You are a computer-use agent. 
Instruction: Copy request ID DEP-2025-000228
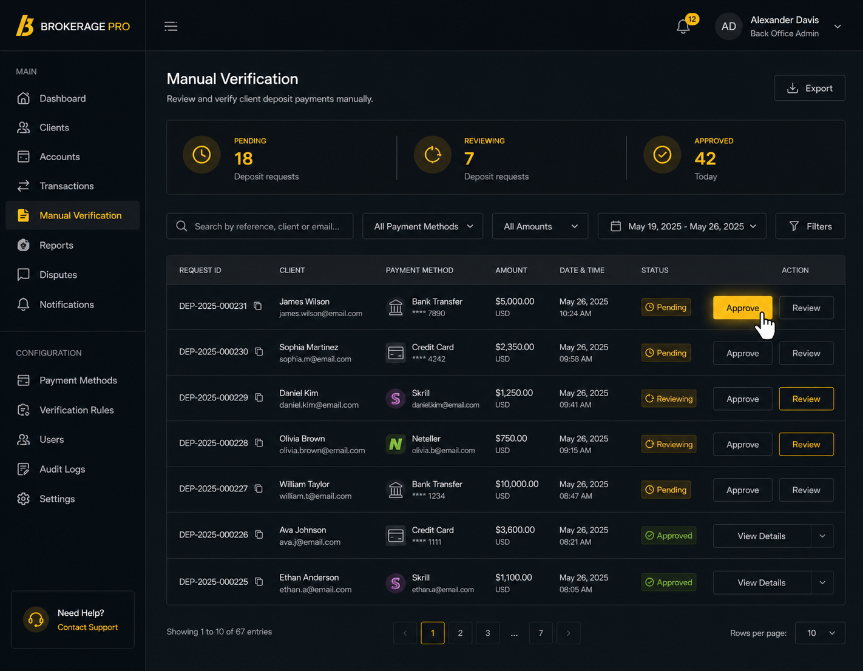(259, 443)
